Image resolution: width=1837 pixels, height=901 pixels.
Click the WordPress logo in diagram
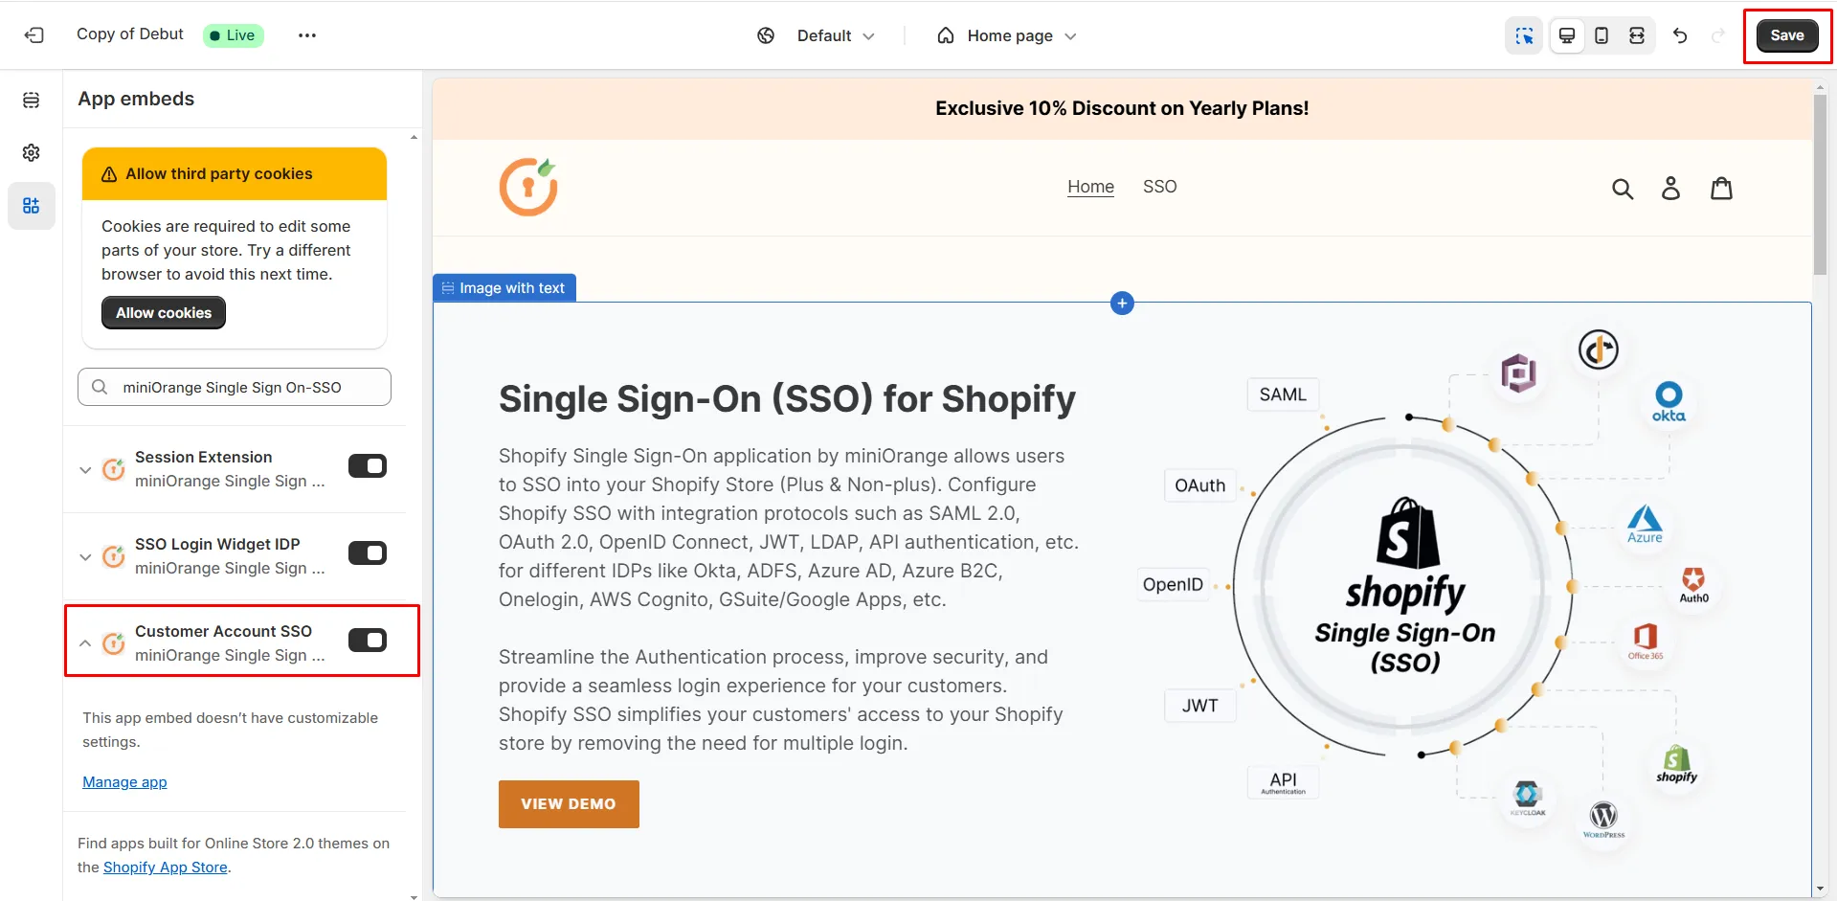pyautogui.click(x=1603, y=820)
